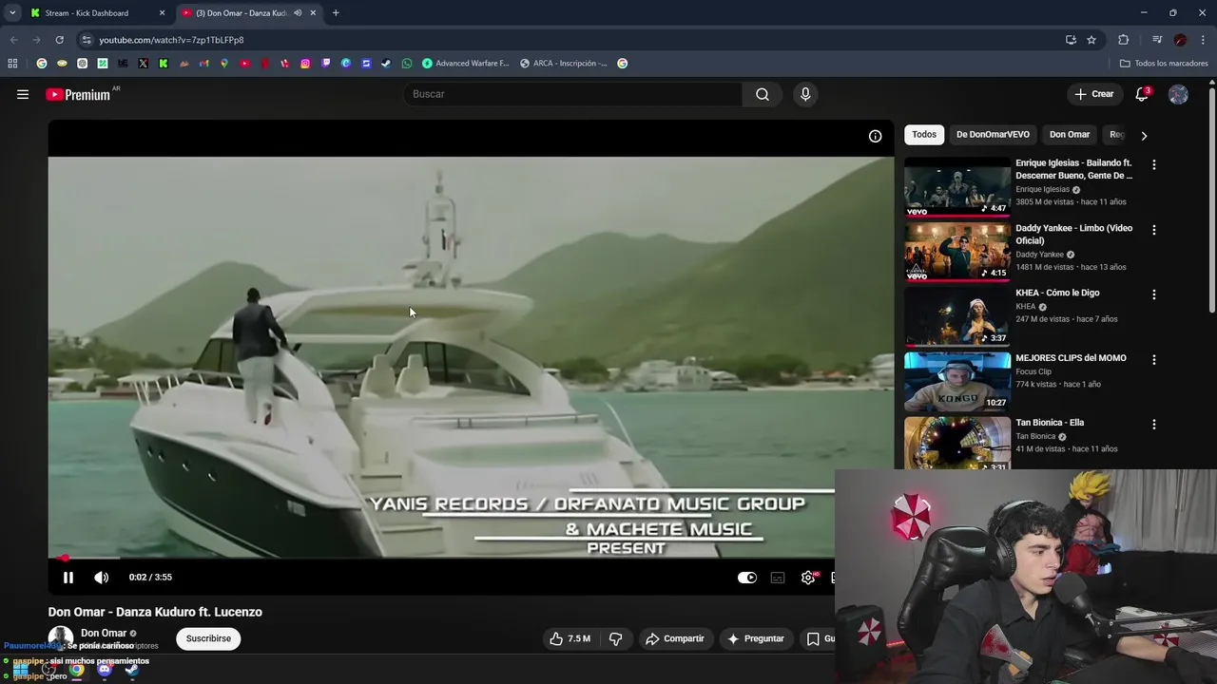This screenshot has height=684, width=1217.
Task: Subscribe with Suscribirse button
Action: pos(208,638)
